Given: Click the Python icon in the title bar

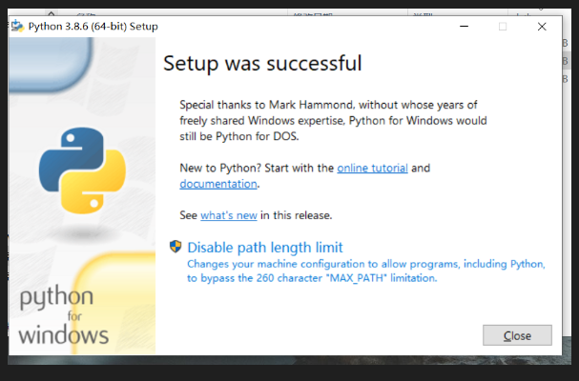Looking at the screenshot, I should point(16,26).
